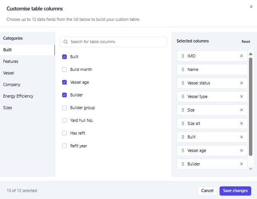Open the Company category

tap(27, 84)
